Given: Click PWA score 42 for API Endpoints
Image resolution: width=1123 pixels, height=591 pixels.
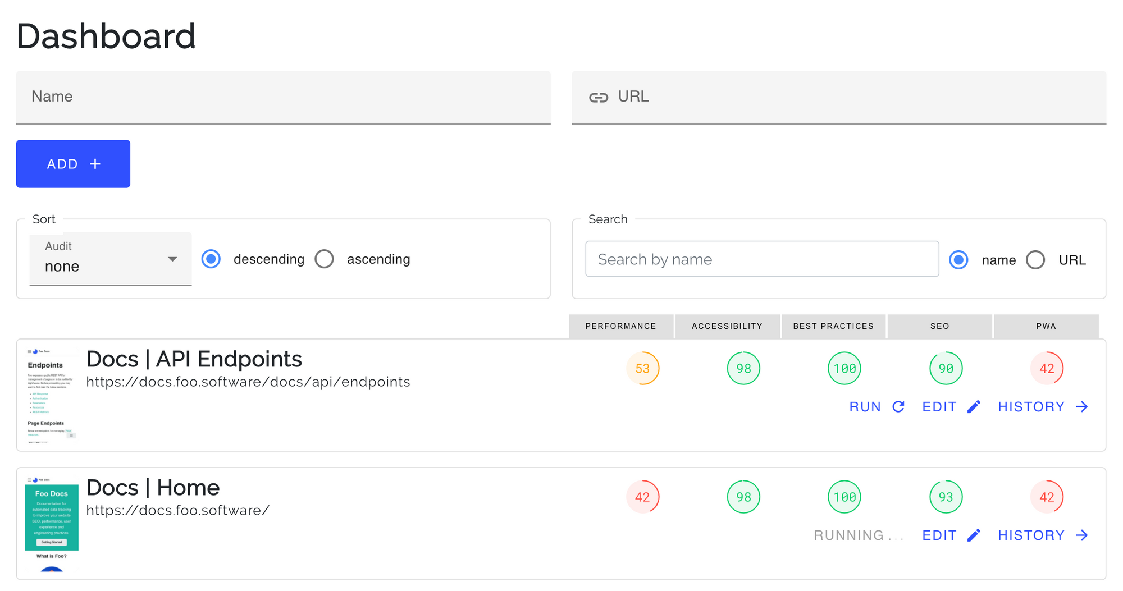Looking at the screenshot, I should [x=1047, y=369].
